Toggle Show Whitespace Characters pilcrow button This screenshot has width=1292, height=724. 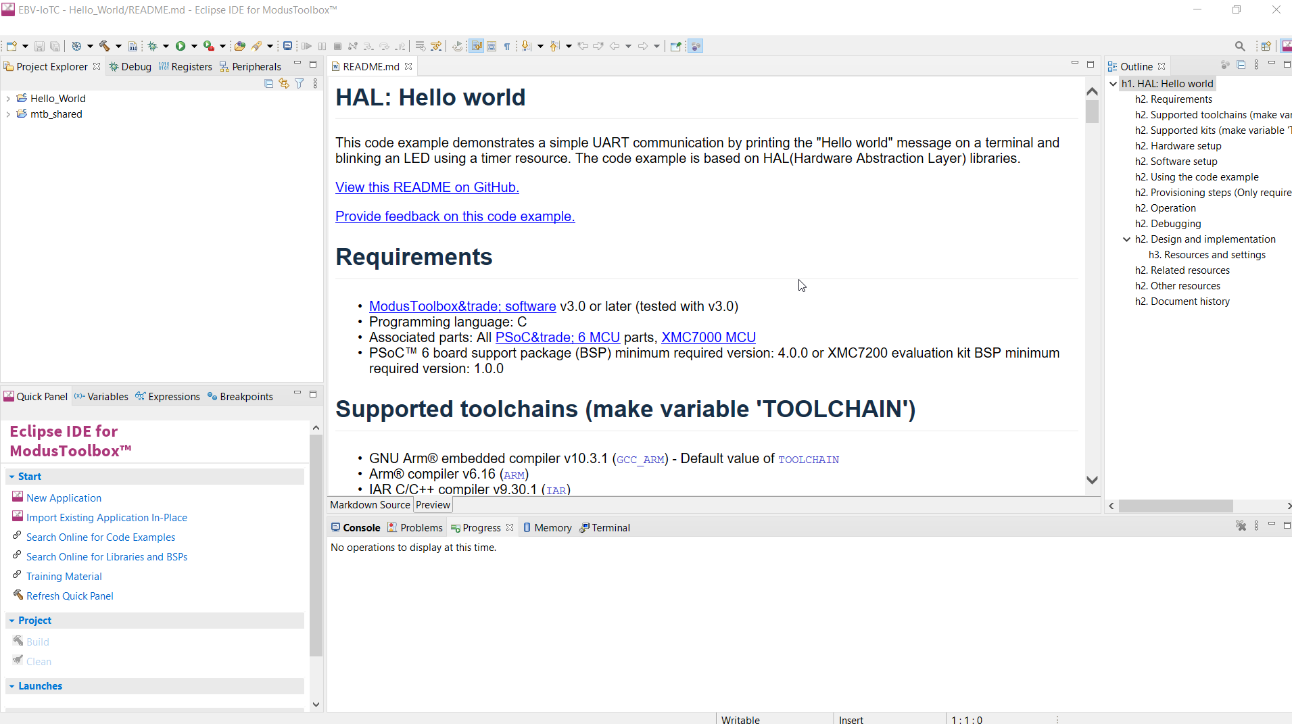pos(506,46)
